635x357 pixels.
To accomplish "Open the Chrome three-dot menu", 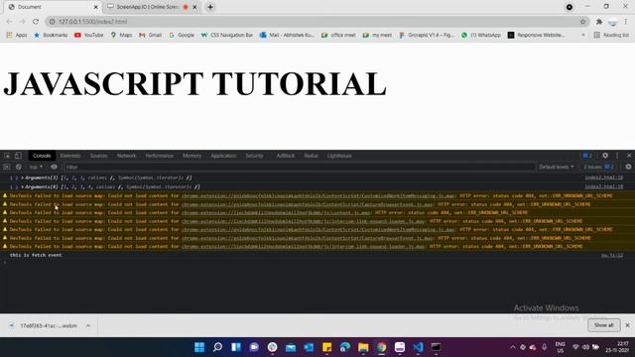I will [x=626, y=22].
